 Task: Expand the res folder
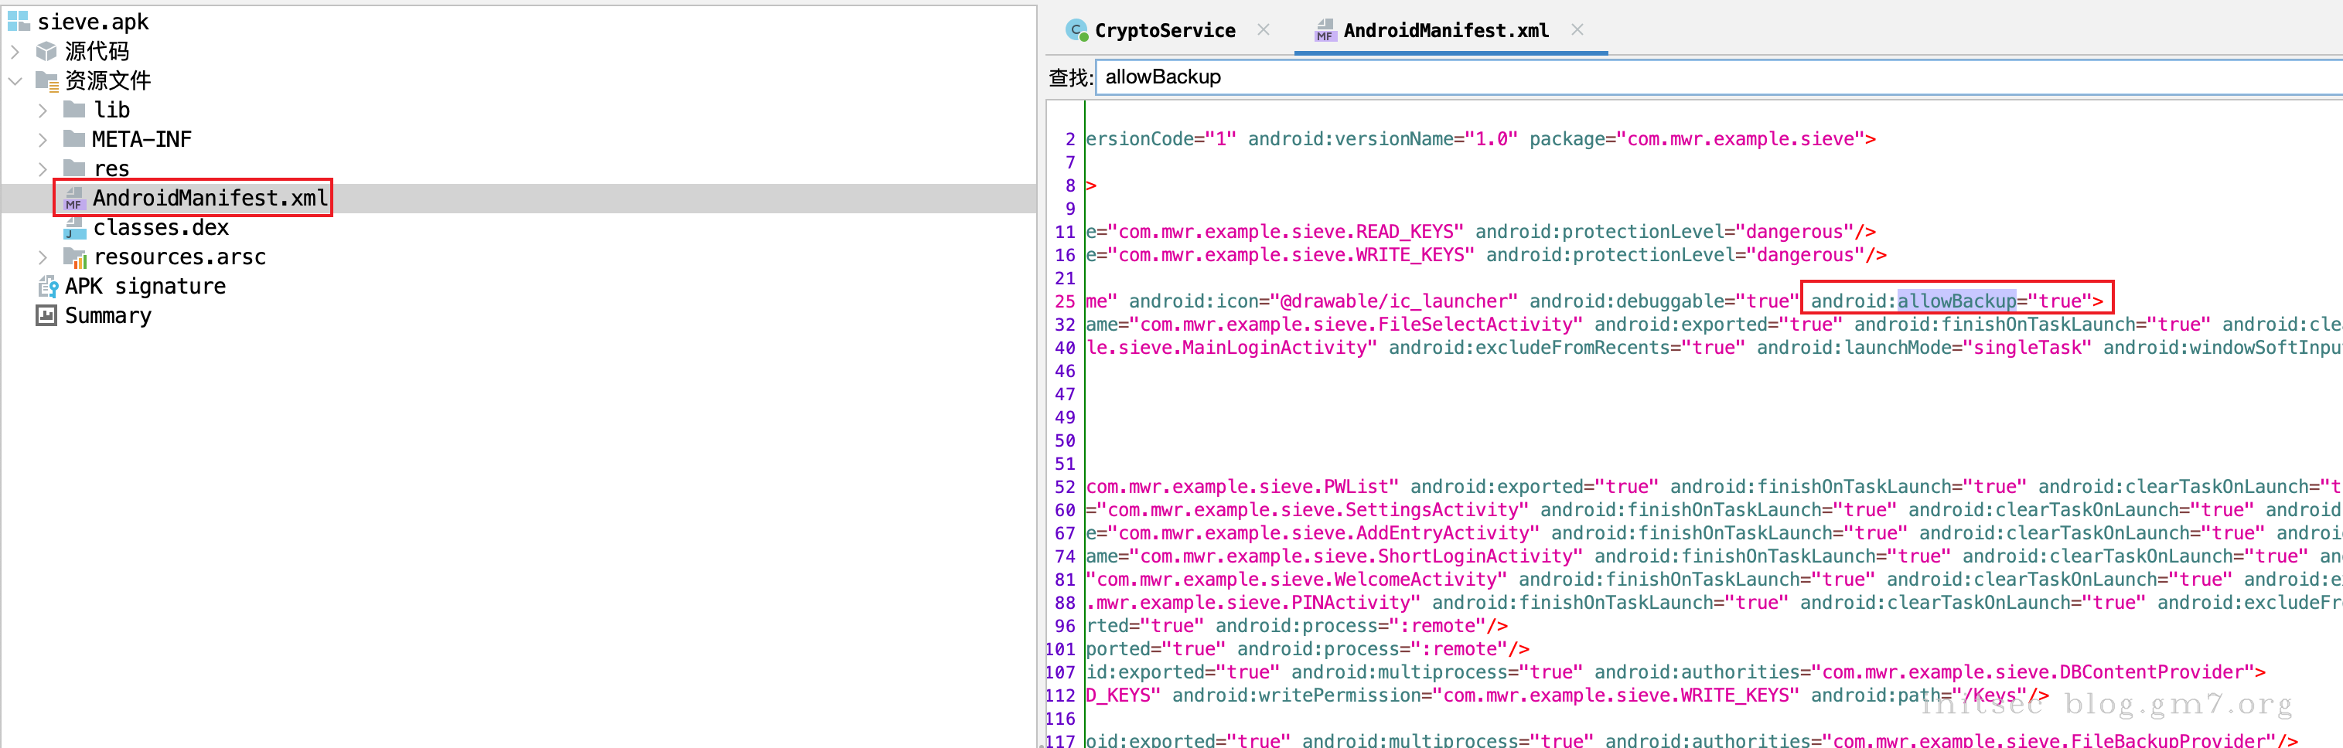(x=43, y=169)
